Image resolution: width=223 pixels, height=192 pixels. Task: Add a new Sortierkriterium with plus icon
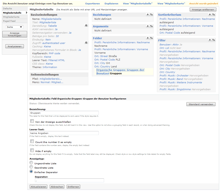[x=210, y=15]
